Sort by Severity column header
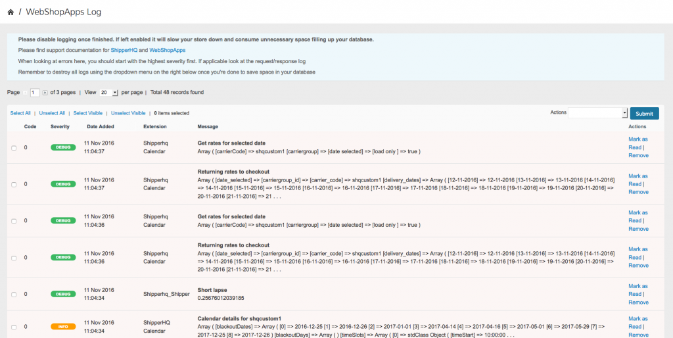This screenshot has width=673, height=338. tap(60, 126)
